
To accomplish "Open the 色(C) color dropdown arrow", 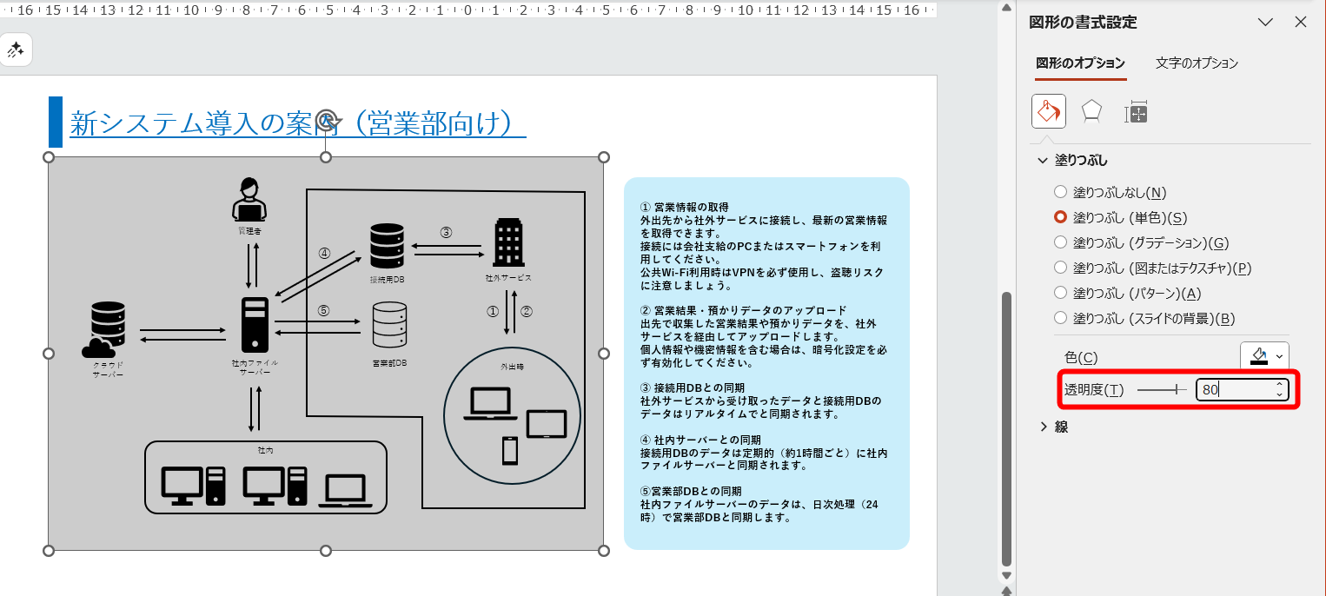I will 1278,356.
